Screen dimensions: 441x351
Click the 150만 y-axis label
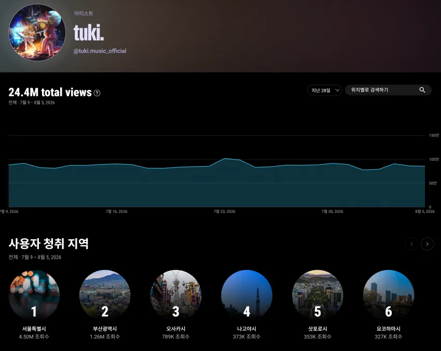pyautogui.click(x=434, y=136)
